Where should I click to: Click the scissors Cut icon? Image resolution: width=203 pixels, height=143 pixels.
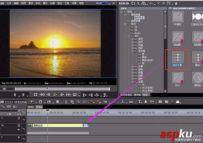coord(66,102)
